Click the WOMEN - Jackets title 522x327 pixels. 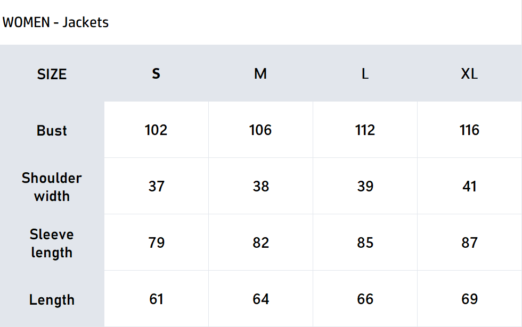[55, 22]
